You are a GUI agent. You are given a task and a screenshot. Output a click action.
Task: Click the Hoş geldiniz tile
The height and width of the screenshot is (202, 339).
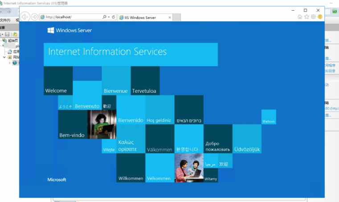pos(160,110)
